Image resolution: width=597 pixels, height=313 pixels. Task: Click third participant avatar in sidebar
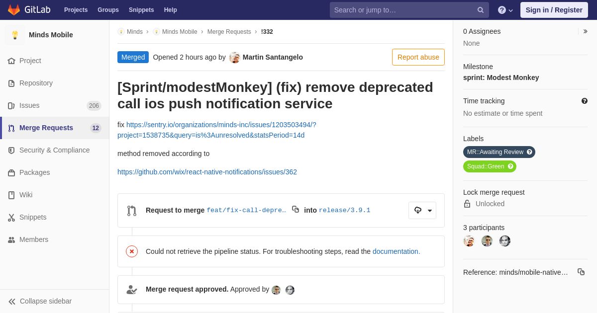[505, 241]
